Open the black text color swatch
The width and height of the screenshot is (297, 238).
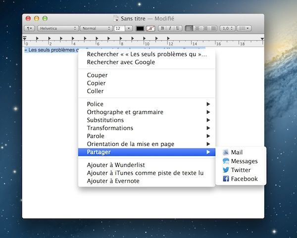(x=140, y=28)
